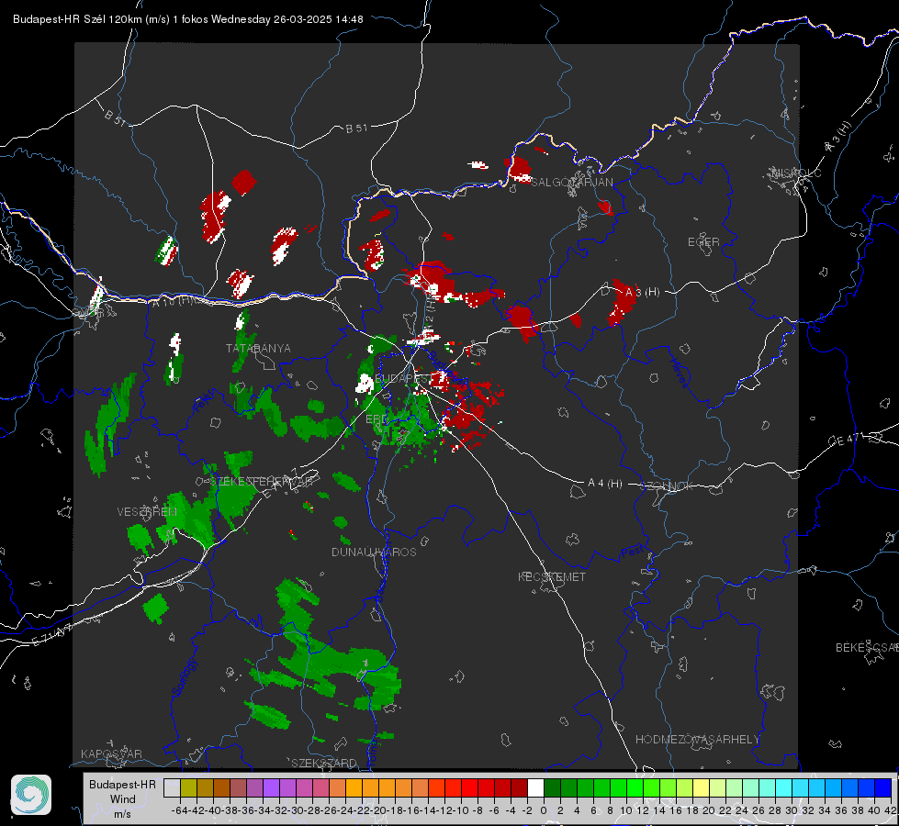Click the TATABANYA city label
This screenshot has height=826, width=899.
point(258,349)
